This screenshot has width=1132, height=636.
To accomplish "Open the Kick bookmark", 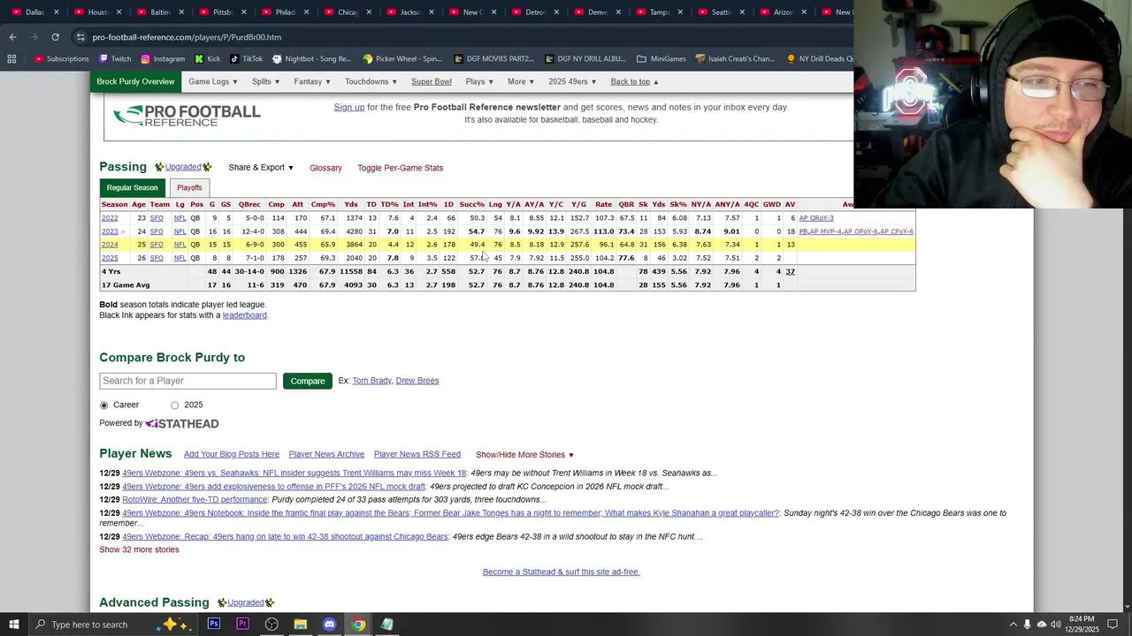I will (x=208, y=59).
